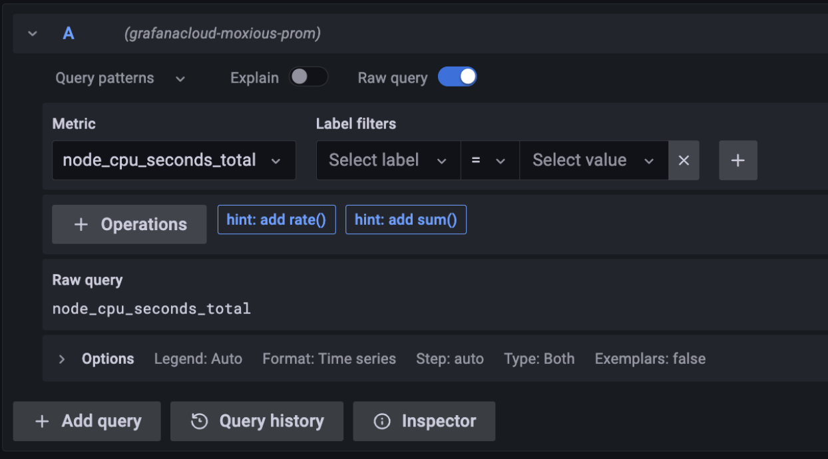Image resolution: width=828 pixels, height=459 pixels.
Task: Click the Query history clock icon
Action: 198,421
